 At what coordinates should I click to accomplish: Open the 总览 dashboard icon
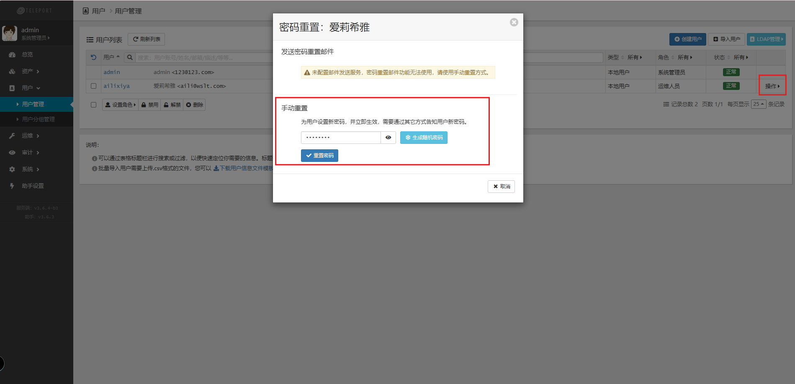pyautogui.click(x=12, y=55)
